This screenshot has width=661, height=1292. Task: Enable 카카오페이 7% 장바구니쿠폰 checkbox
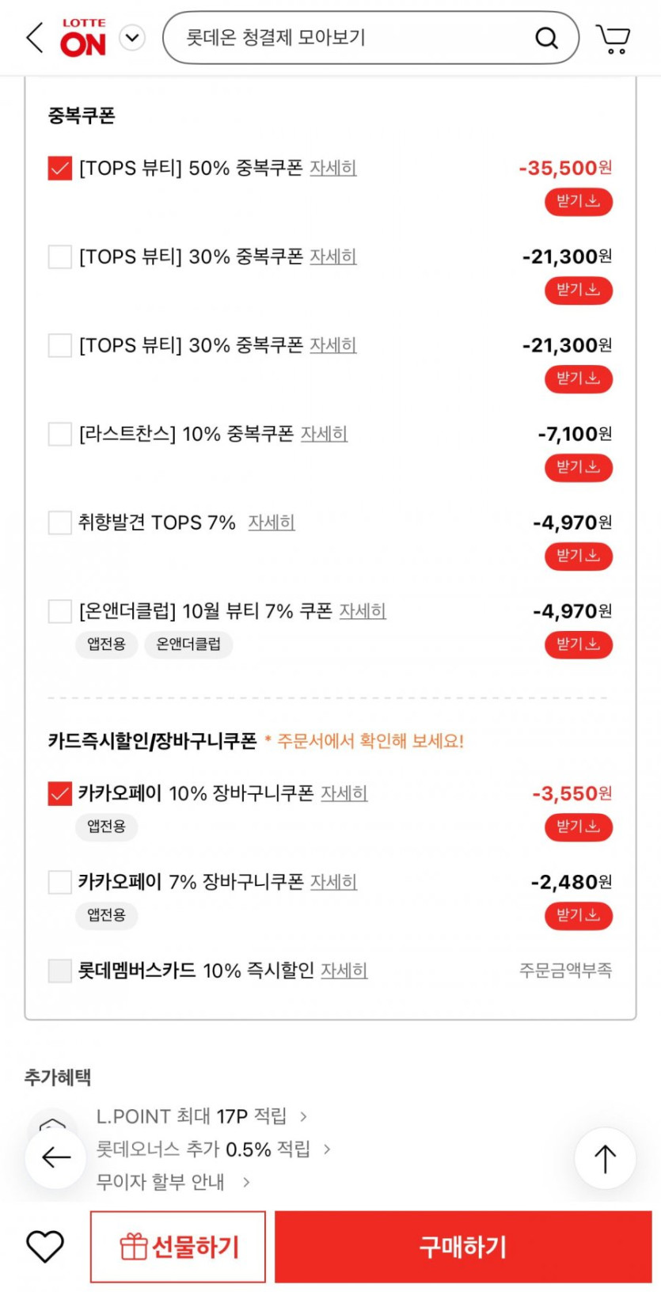[60, 882]
